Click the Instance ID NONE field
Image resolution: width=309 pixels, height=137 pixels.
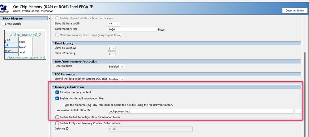coord(150,129)
